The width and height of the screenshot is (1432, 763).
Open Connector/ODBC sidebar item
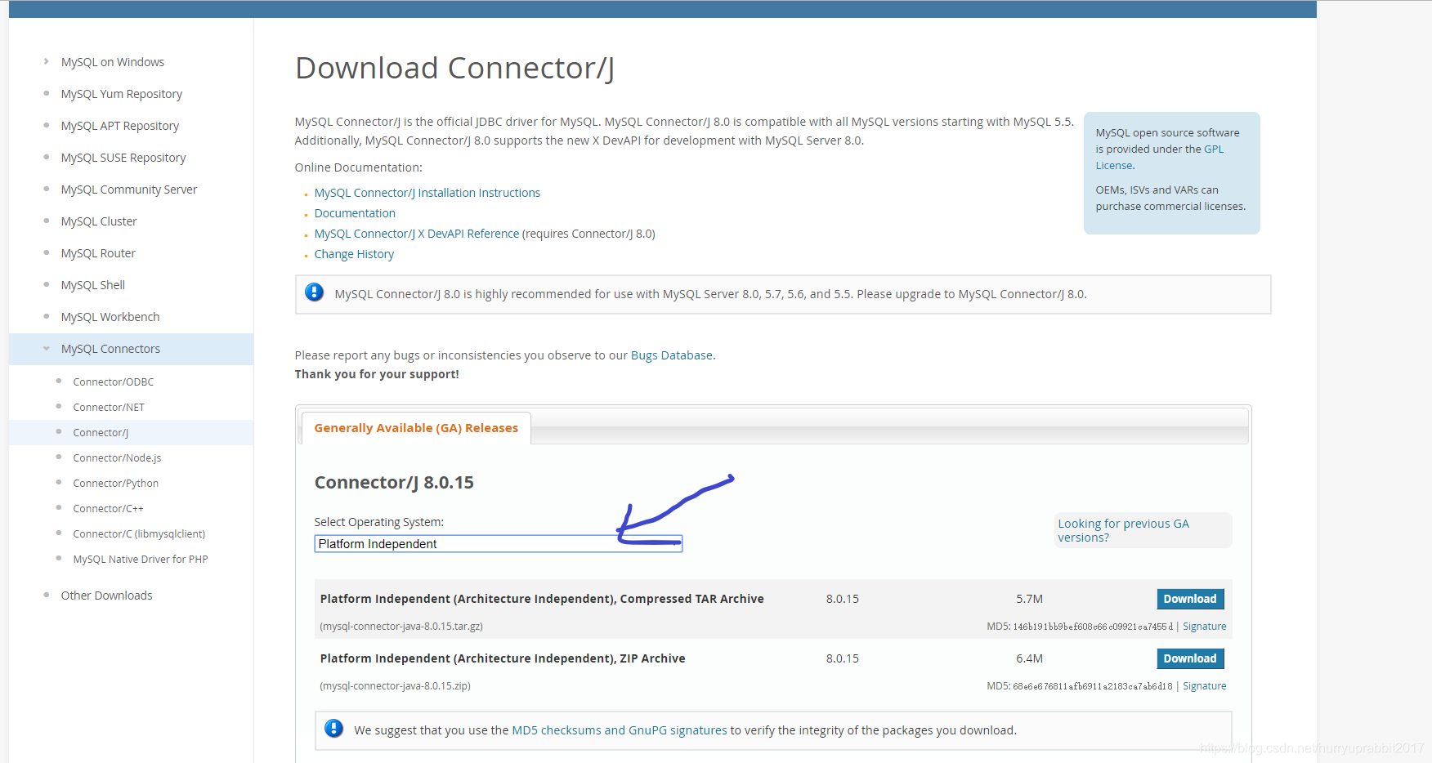113,381
